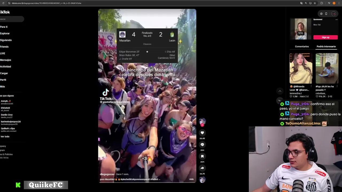
Task: Go to next video with down chevron
Action: [x=280, y=101]
